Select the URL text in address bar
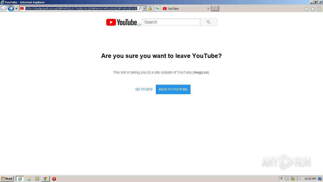The image size is (323, 182). pyautogui.click(x=81, y=8)
